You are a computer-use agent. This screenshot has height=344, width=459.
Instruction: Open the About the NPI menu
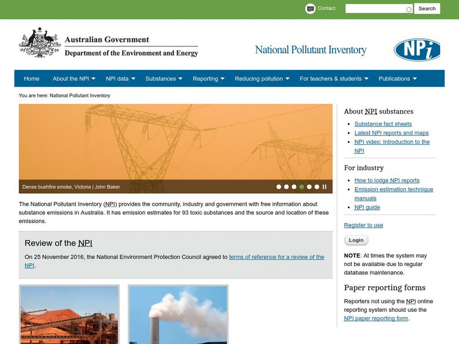point(71,79)
